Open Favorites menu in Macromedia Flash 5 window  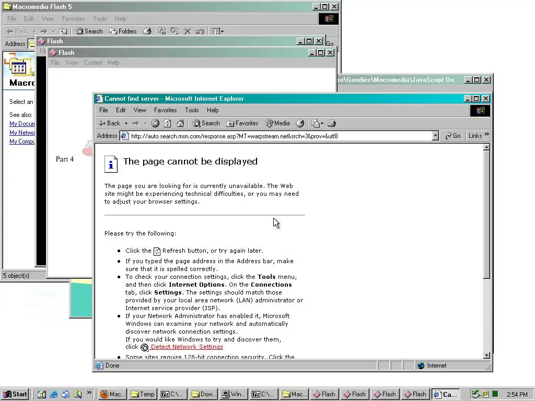coord(73,19)
